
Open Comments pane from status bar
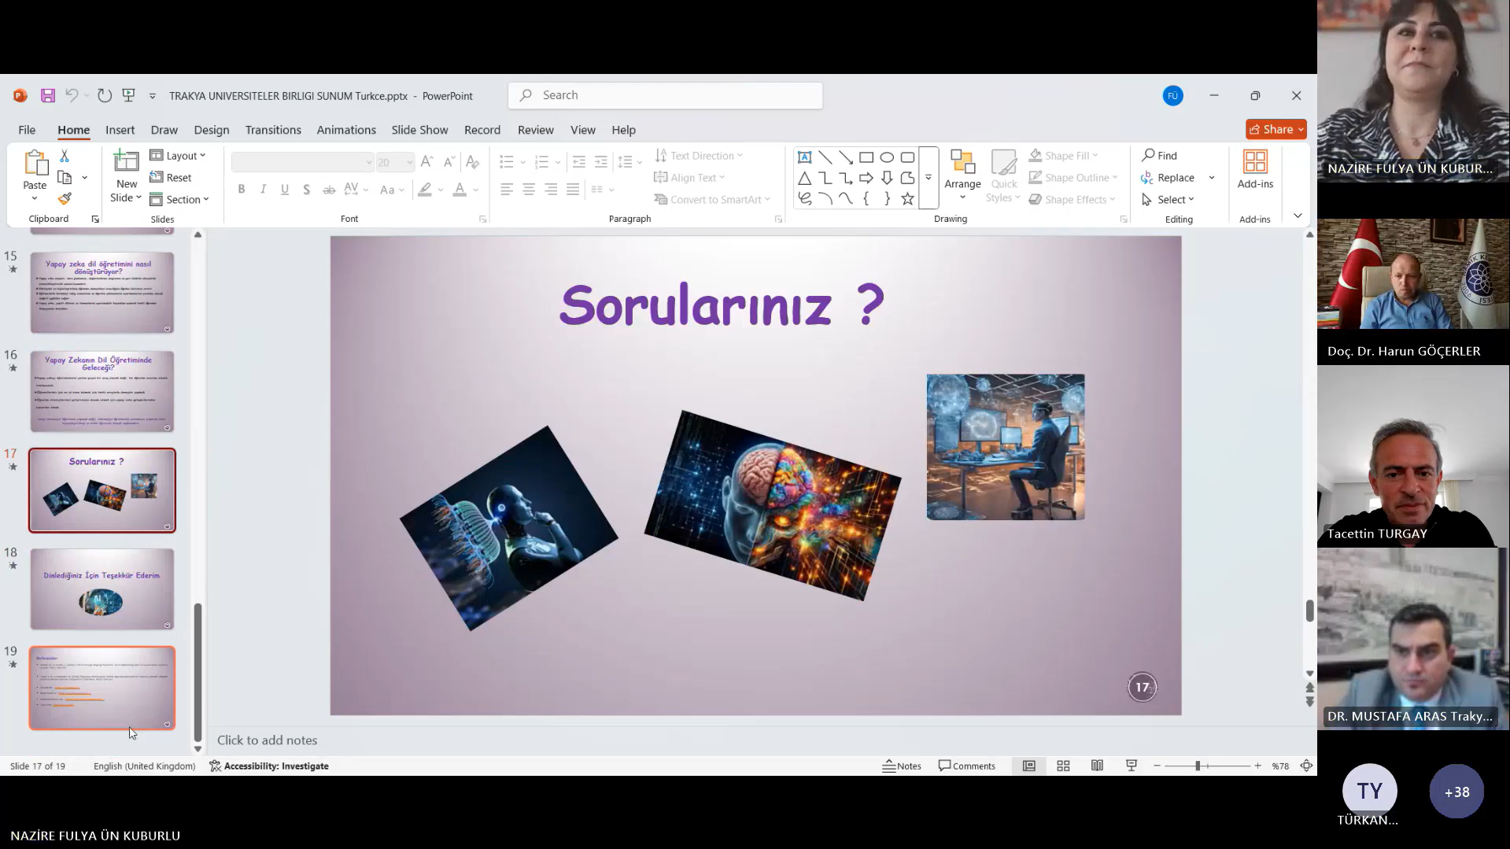tap(967, 766)
